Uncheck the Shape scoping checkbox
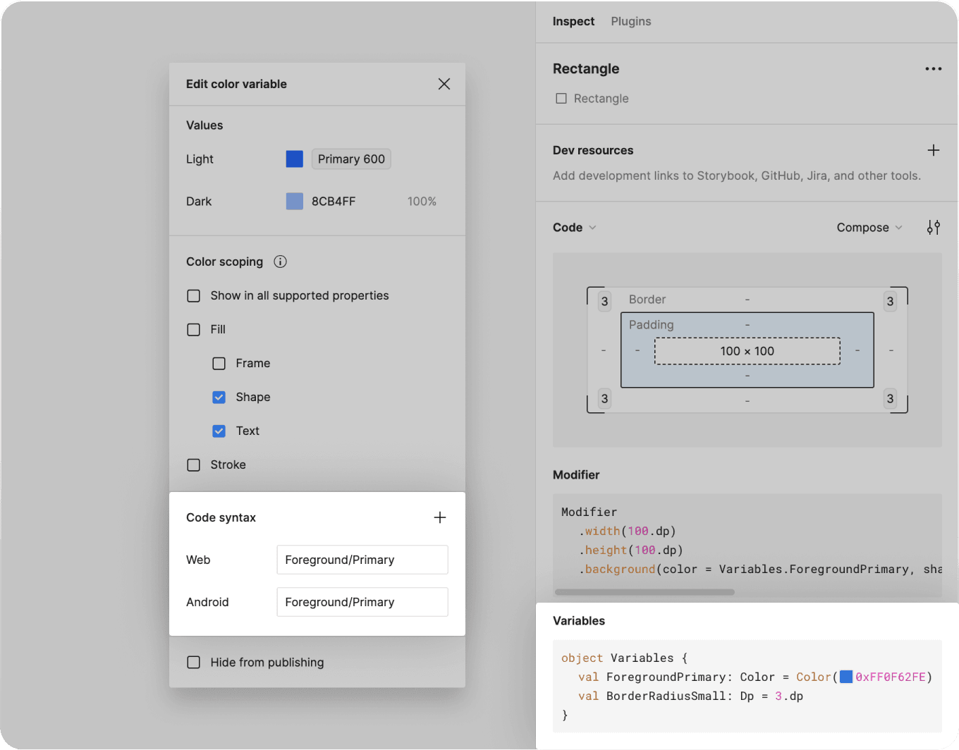This screenshot has width=959, height=750. [219, 398]
